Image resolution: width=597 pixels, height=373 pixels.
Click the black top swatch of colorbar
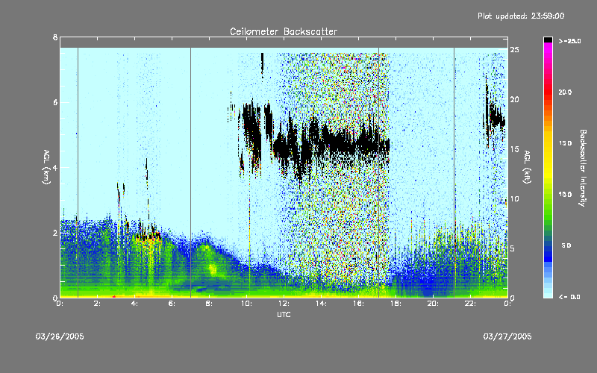coord(548,40)
